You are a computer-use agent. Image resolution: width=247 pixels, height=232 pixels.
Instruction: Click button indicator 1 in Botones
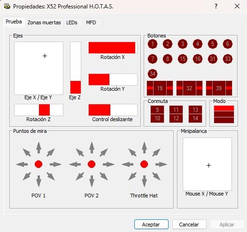click(x=153, y=44)
